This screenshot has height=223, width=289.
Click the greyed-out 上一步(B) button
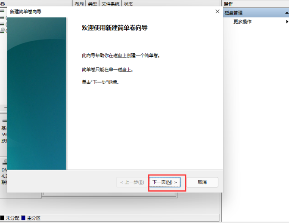coord(132,182)
